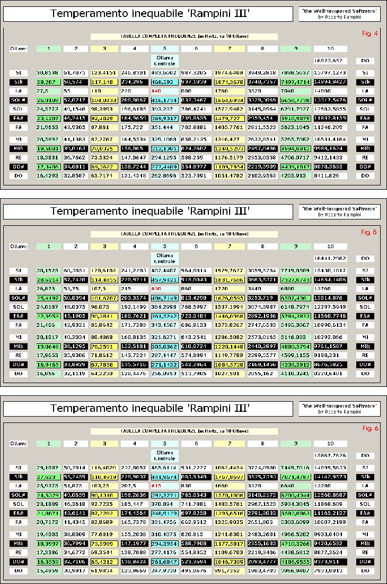This screenshot has width=387, height=584.
Task: Select the 65.7174 cell in the DO row
Action: [104, 175]
